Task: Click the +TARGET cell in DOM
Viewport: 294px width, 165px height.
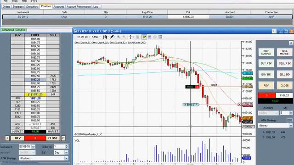Action: [x=35, y=124]
